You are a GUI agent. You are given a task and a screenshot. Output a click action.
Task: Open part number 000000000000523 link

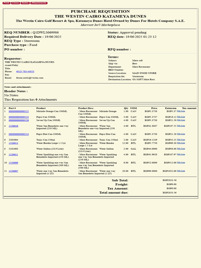19,117
